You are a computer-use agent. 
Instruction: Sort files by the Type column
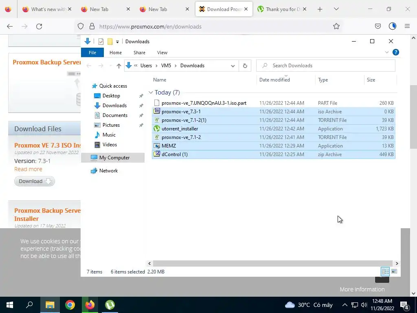[340, 80]
